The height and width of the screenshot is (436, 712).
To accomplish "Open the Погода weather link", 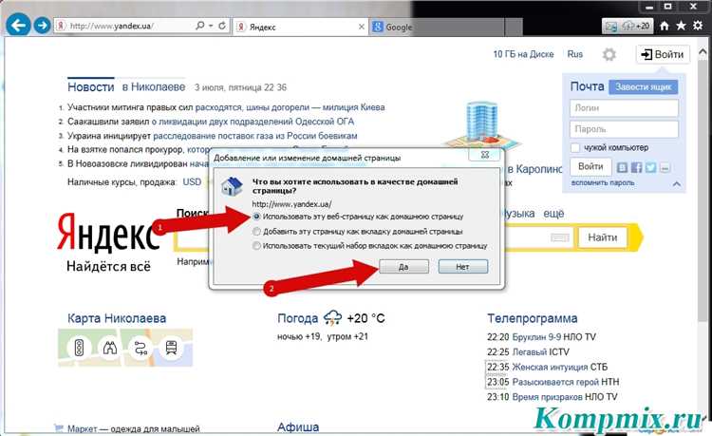I will (297, 318).
